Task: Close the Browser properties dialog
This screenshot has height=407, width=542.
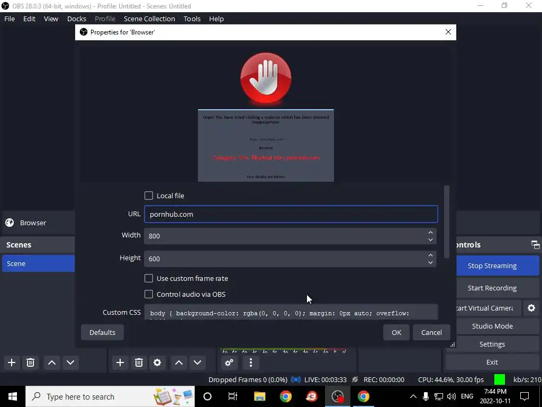Action: pyautogui.click(x=448, y=32)
